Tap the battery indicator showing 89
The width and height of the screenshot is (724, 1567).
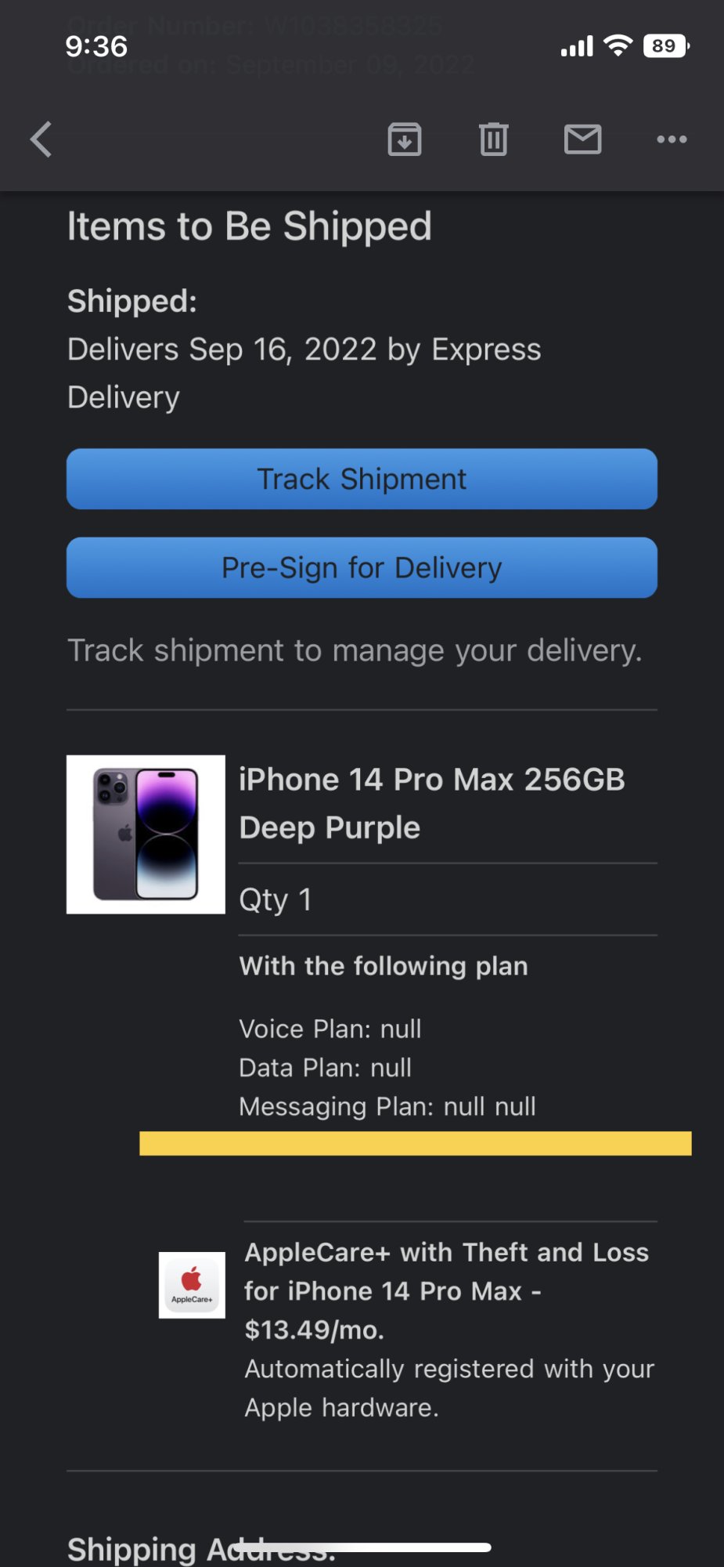(666, 46)
